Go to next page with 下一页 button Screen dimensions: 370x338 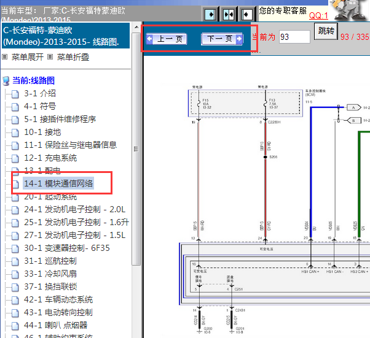222,39
